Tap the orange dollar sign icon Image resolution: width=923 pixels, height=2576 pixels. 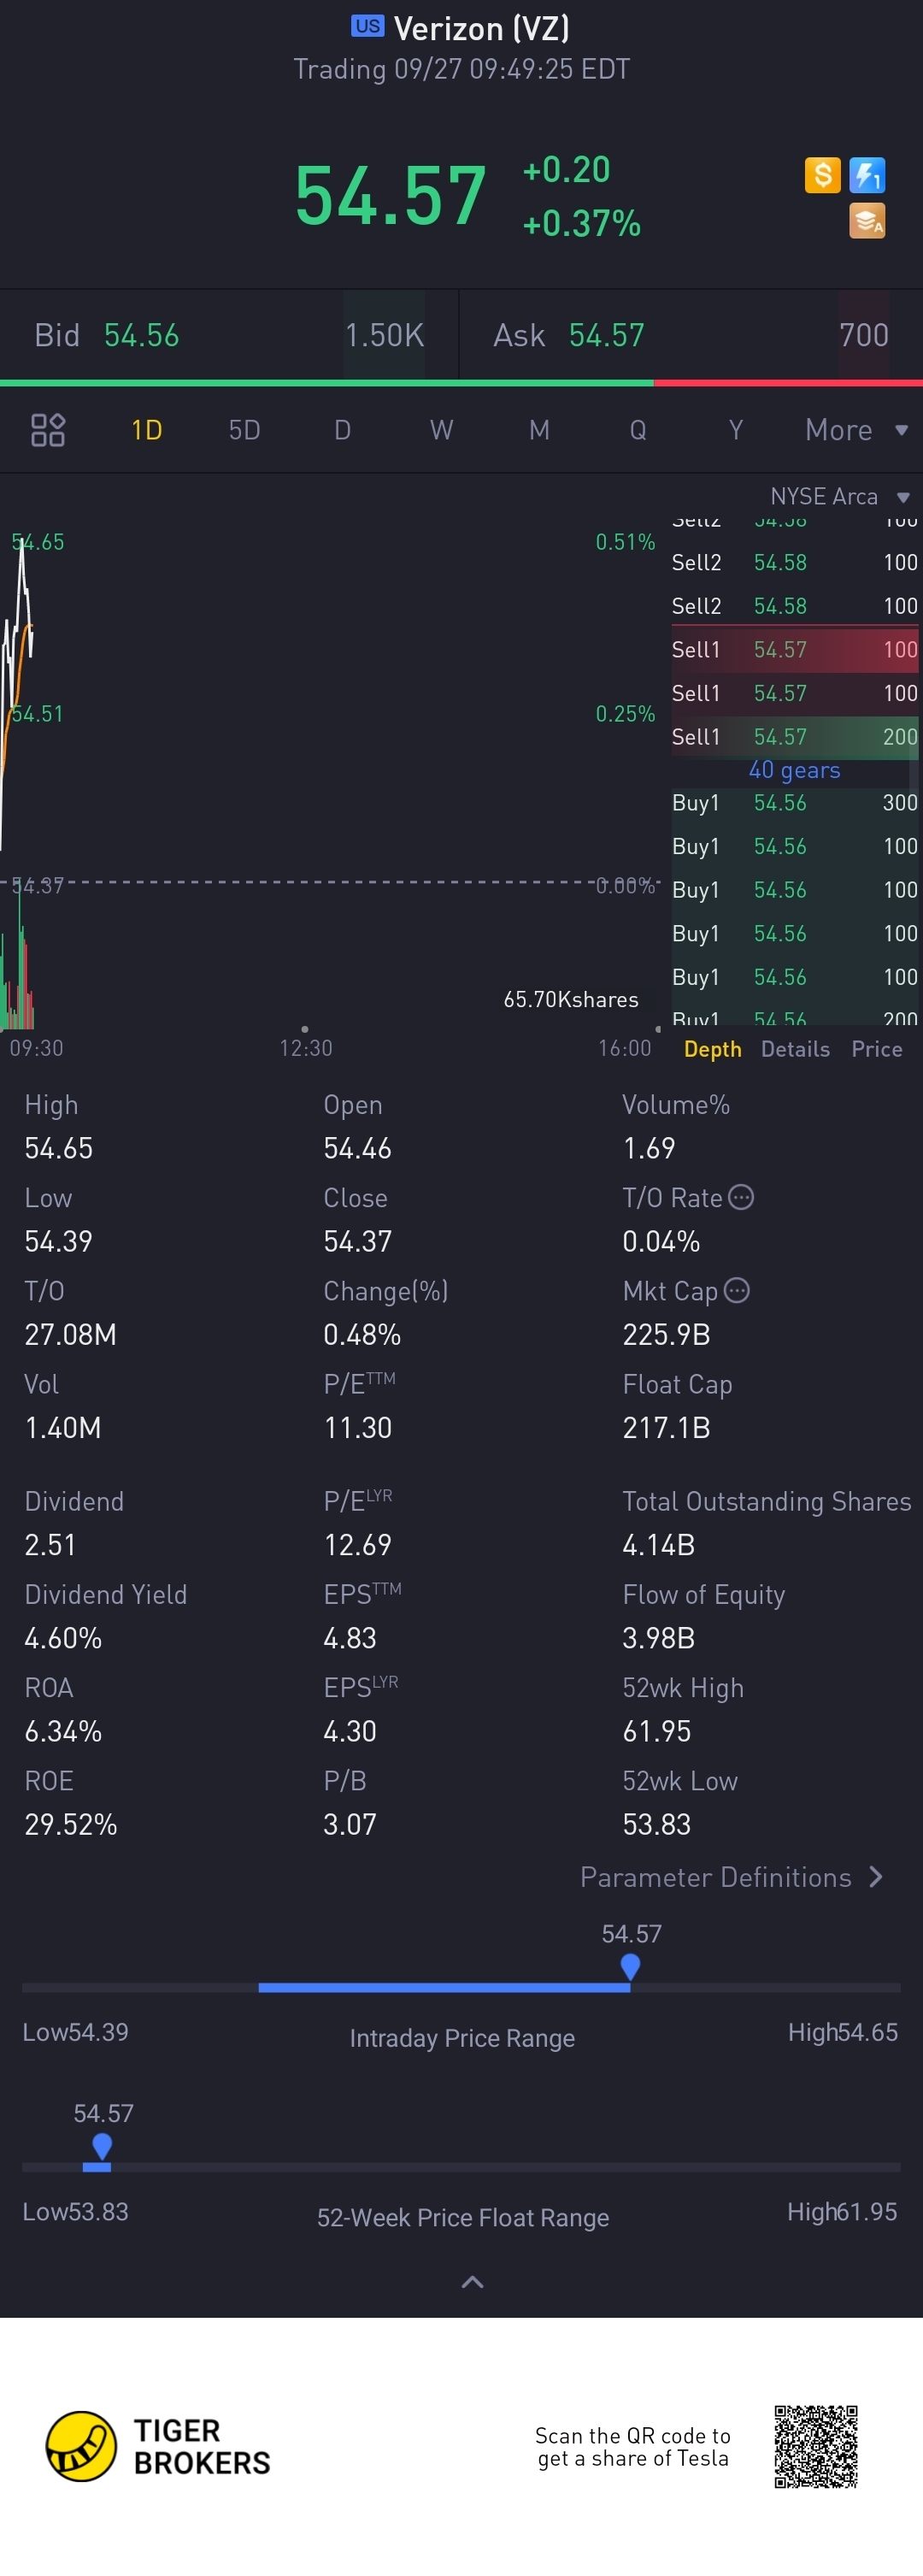pyautogui.click(x=822, y=175)
